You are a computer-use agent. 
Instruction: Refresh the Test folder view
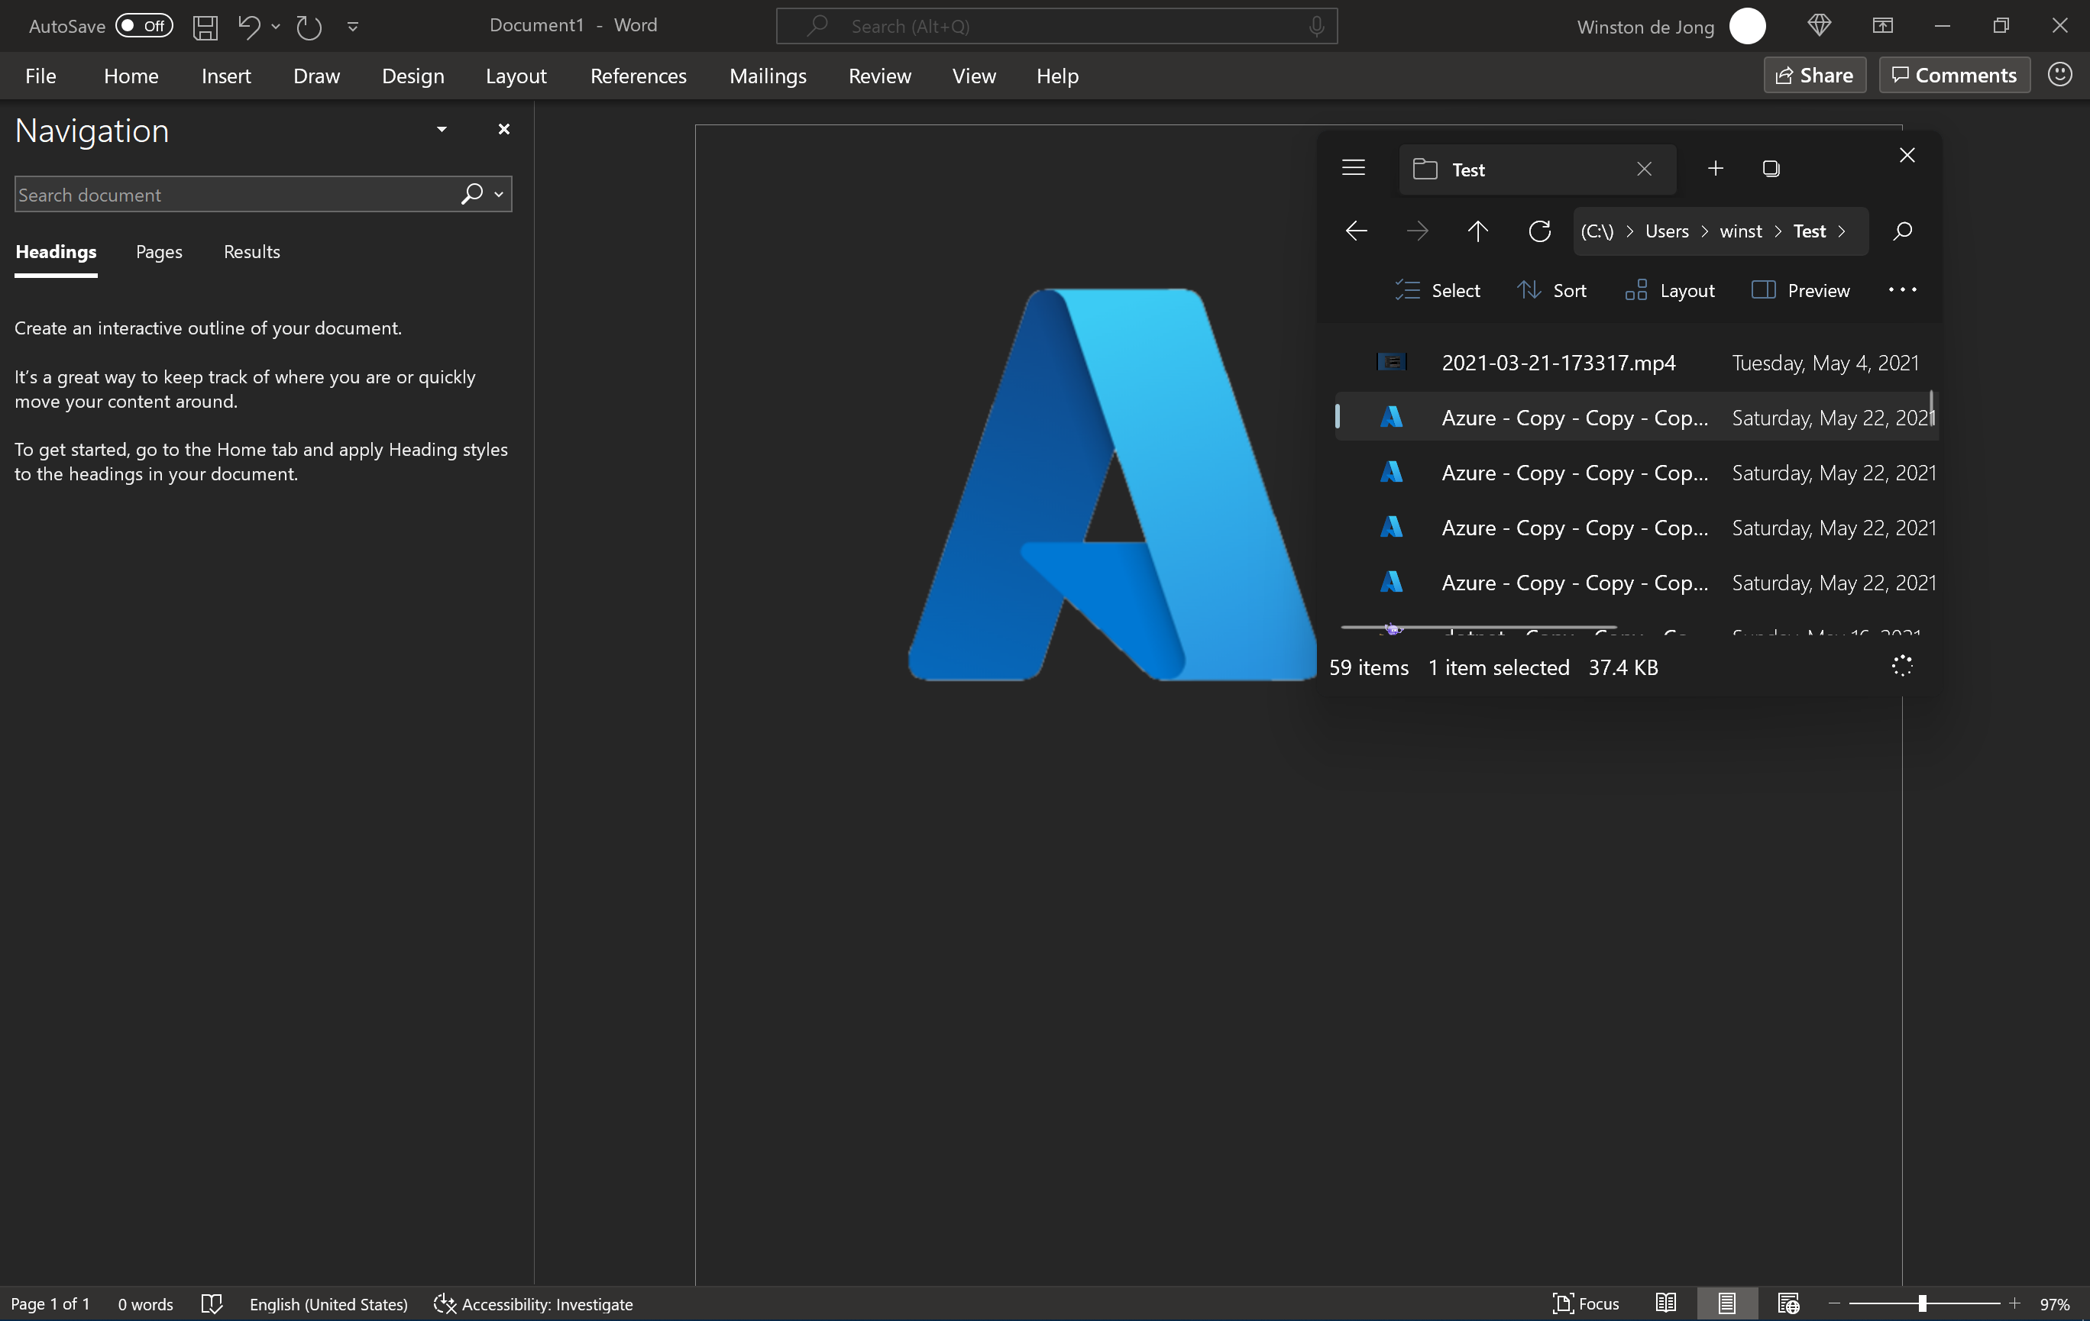point(1539,231)
